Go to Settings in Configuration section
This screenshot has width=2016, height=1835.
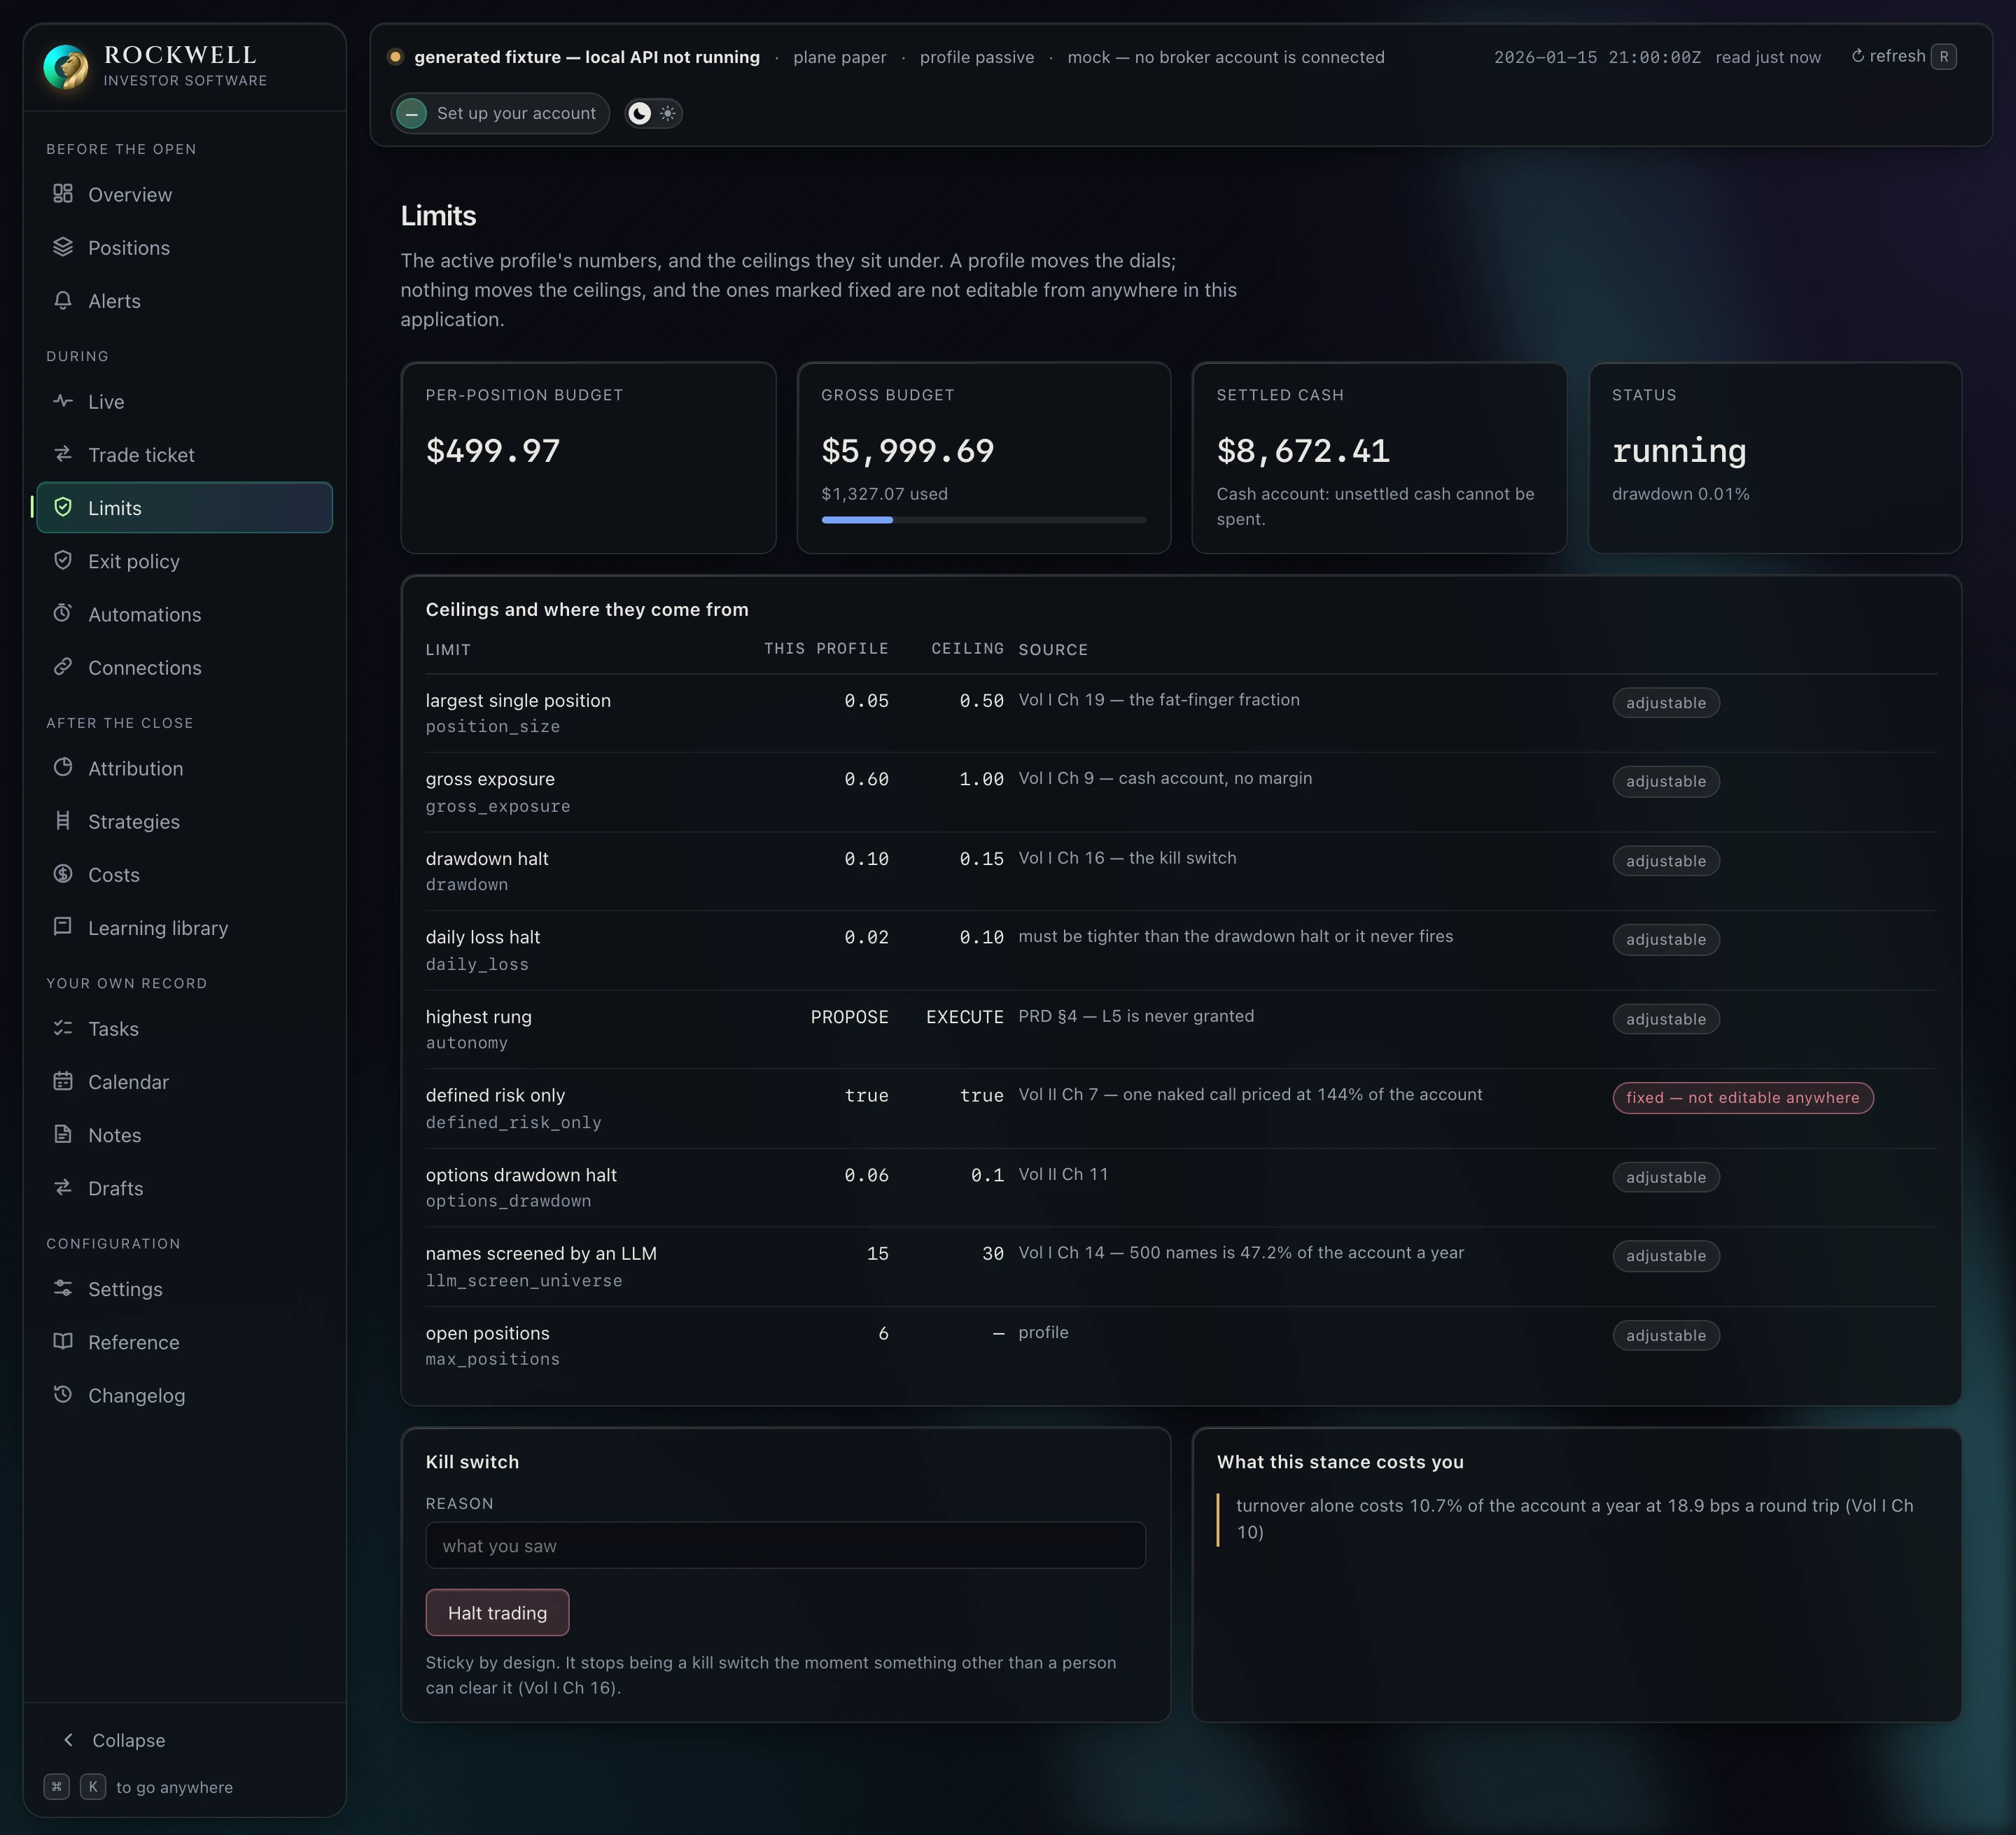click(185, 1289)
